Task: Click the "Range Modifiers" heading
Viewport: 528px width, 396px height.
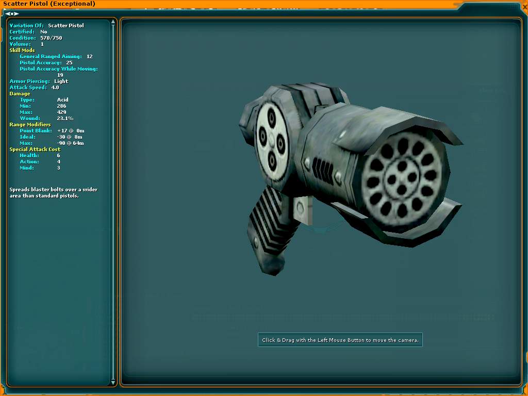Action: coord(30,125)
